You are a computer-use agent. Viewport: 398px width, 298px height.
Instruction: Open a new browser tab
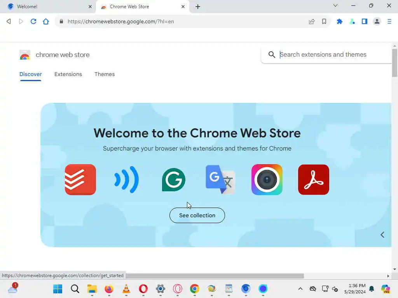pos(198,7)
